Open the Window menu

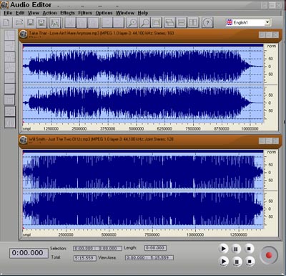coord(125,13)
